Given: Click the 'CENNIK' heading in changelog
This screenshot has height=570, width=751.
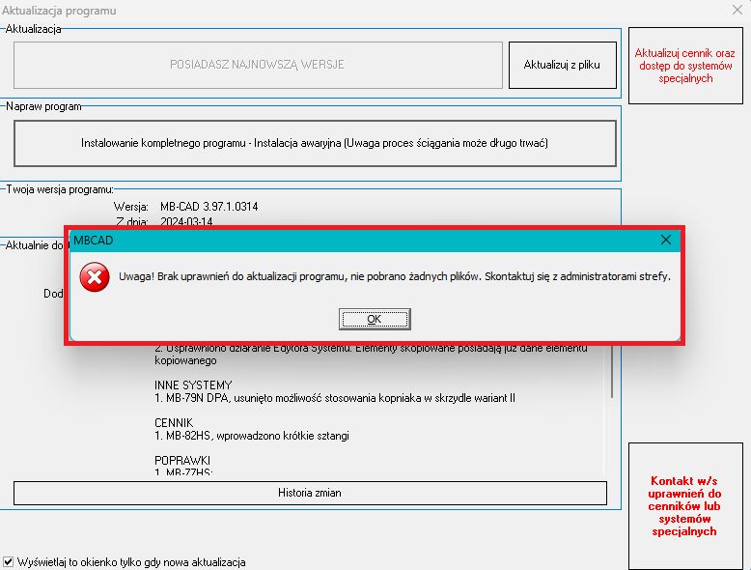Looking at the screenshot, I should coord(175,423).
